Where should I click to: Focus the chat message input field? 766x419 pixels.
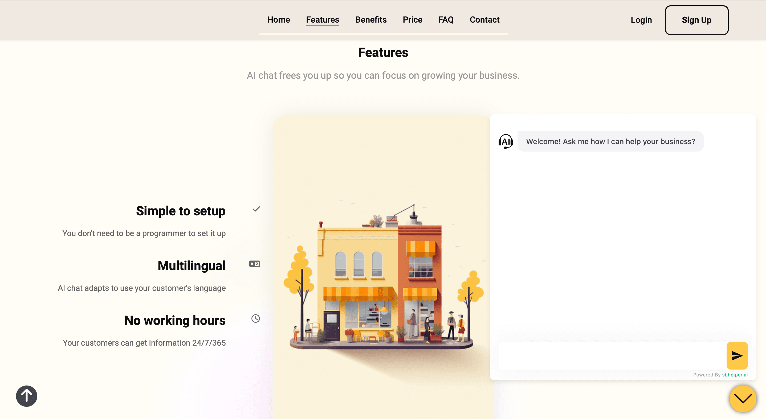click(611, 355)
